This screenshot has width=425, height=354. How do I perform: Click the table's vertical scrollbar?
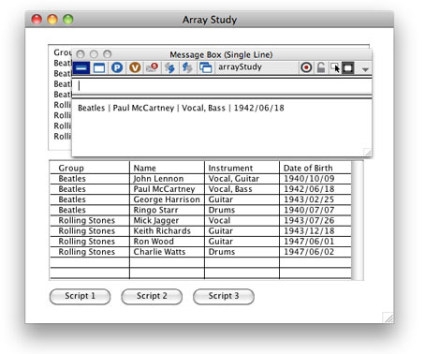click(358, 220)
